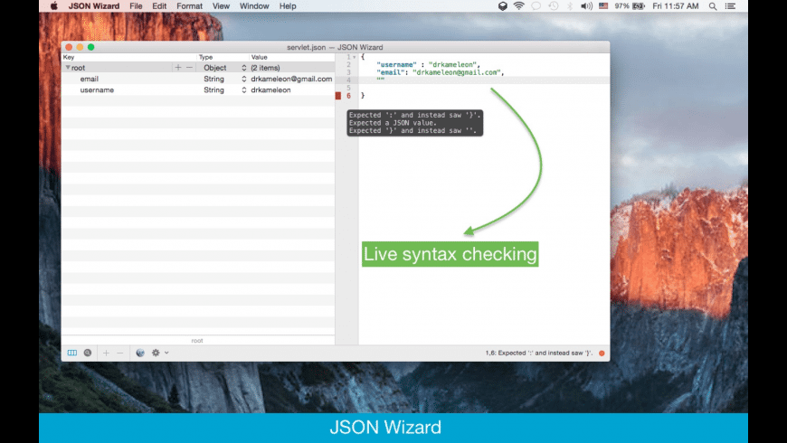
Task: Click the yellow minimize window button
Action: click(80, 47)
